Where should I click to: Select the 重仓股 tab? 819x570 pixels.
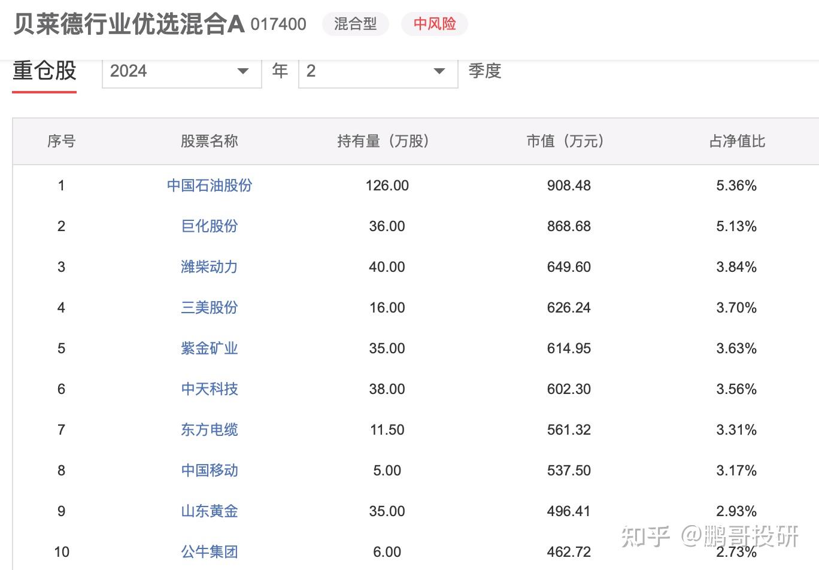[x=44, y=71]
